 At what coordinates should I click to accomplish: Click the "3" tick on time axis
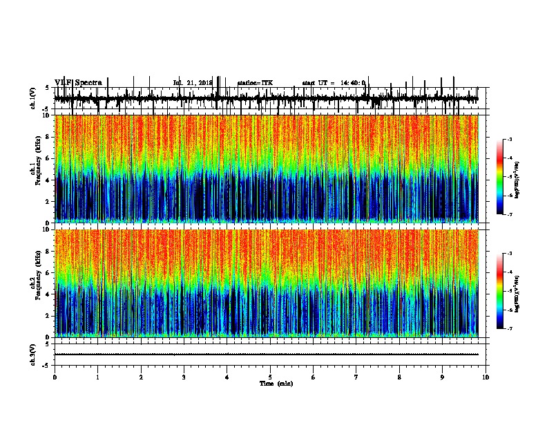pyautogui.click(x=184, y=377)
